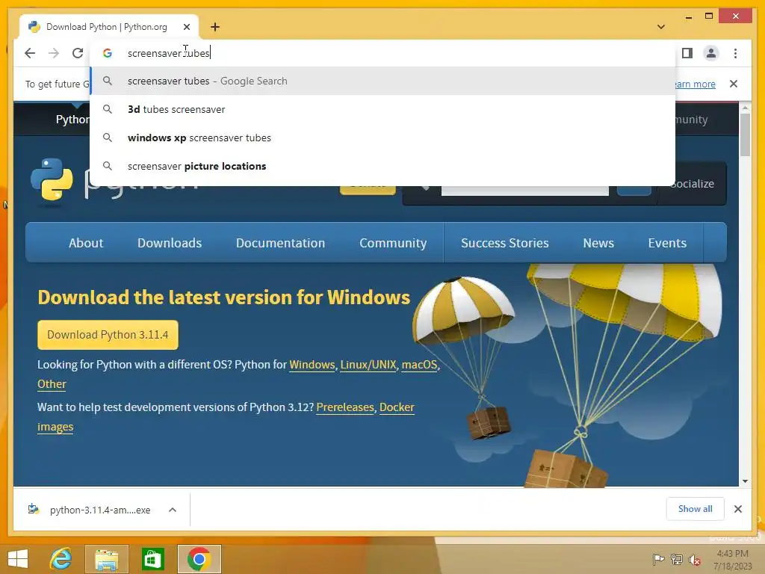Open the Chrome profile avatar
This screenshot has height=574, width=765.
(x=711, y=53)
